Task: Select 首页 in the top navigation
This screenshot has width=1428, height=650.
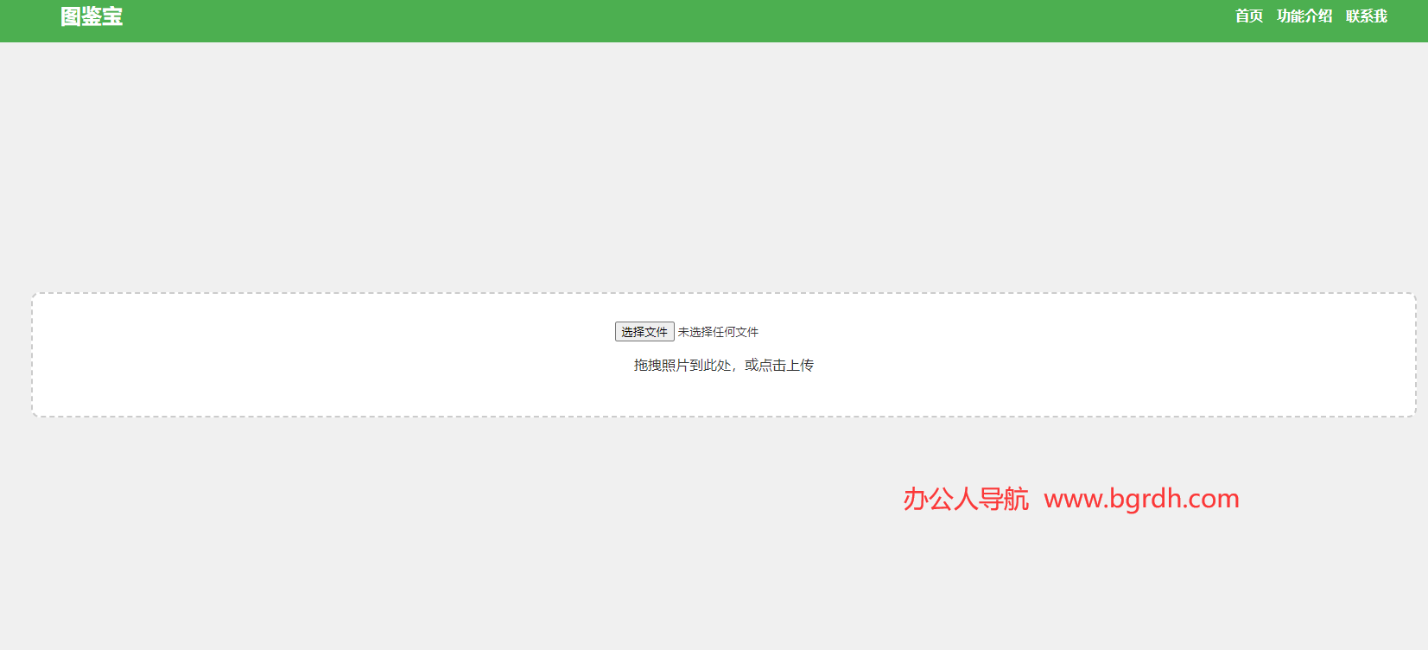Action: point(1248,16)
